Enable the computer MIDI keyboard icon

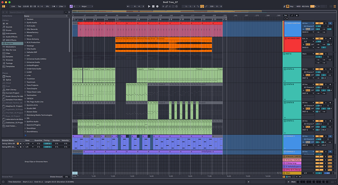(287, 7)
